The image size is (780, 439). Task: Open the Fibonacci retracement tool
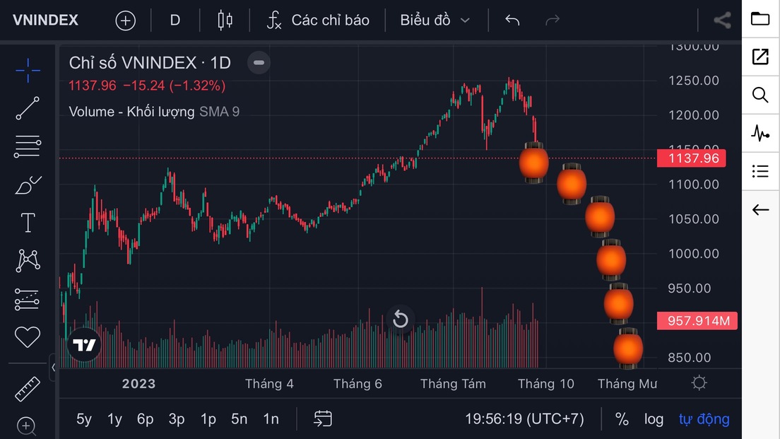coord(28,146)
